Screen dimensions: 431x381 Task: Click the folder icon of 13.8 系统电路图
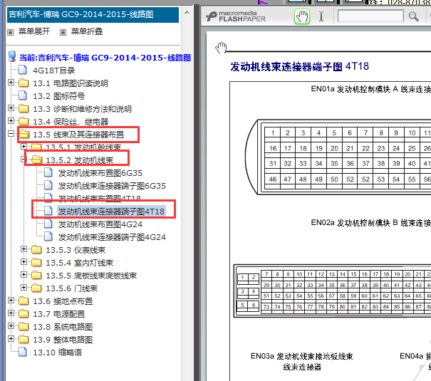click(24, 326)
